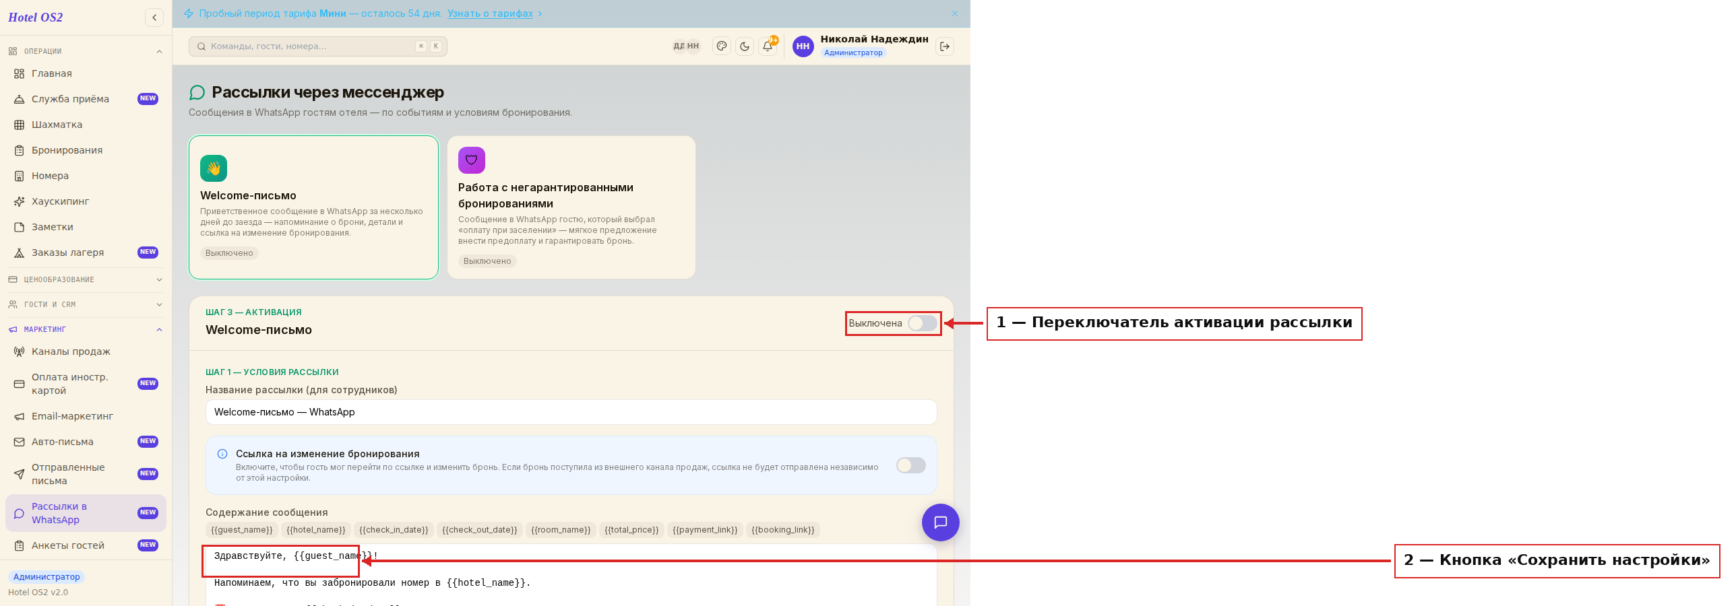Click the Заметки note icon
The image size is (1736, 606).
click(19, 227)
